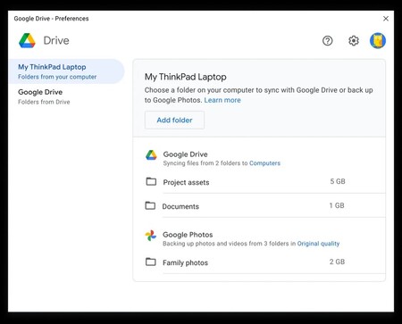The image size is (402, 324).
Task: Click the folder icon next to Documents
Action: point(150,205)
